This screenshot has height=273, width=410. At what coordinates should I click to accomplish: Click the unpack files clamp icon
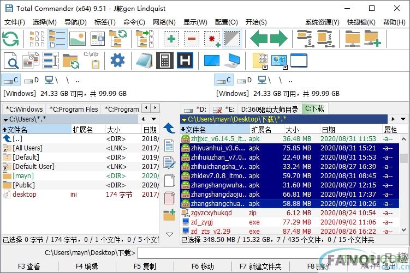(325, 39)
